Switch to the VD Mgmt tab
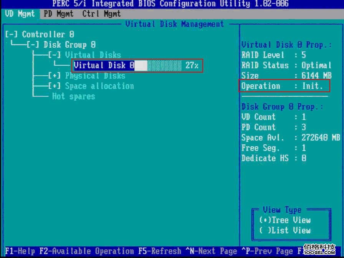This screenshot has height=258, width=344. pyautogui.click(x=20, y=14)
